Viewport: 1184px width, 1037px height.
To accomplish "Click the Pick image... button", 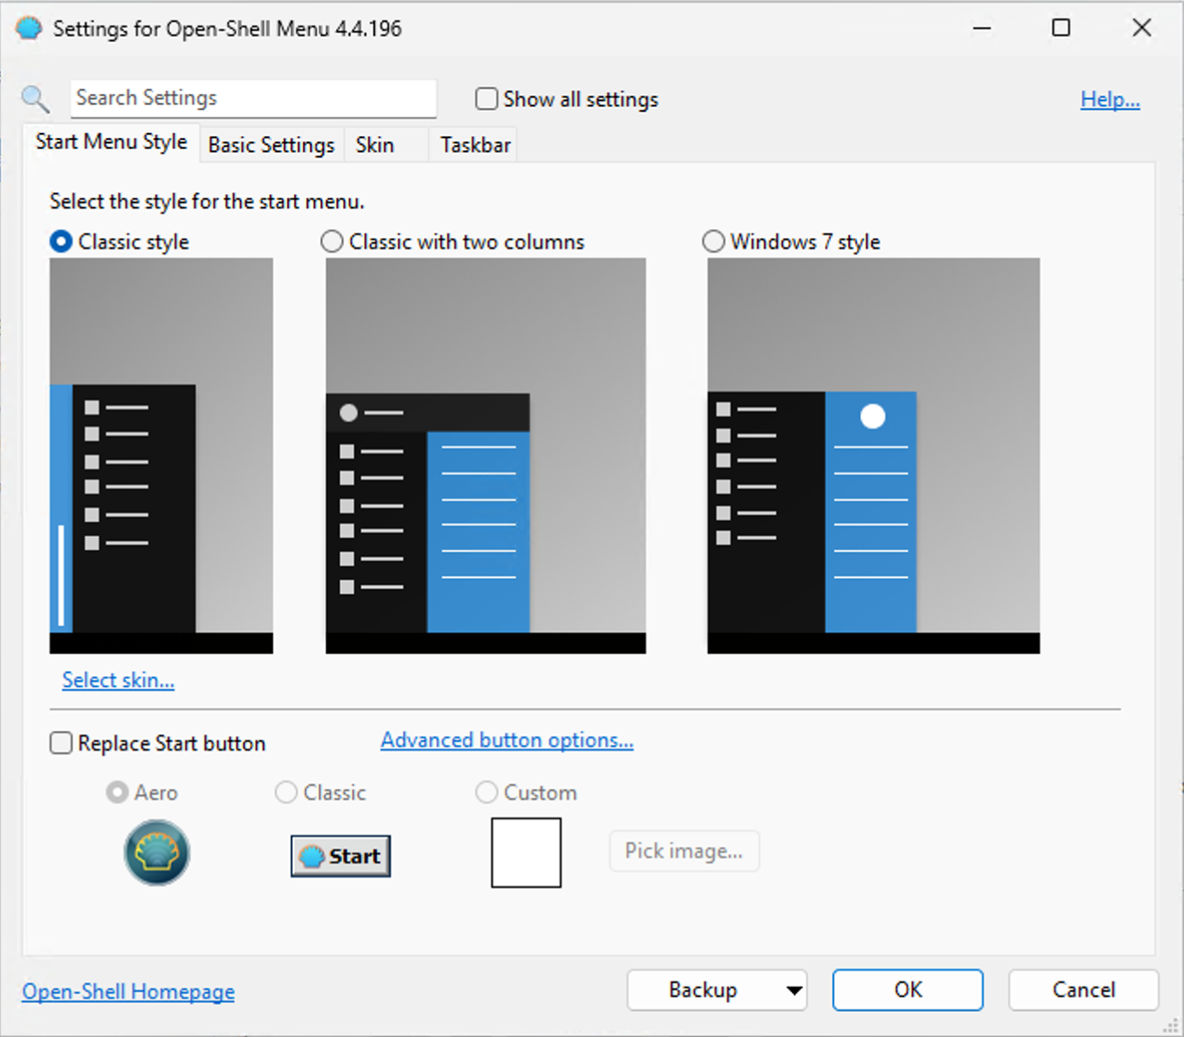I will (x=684, y=851).
